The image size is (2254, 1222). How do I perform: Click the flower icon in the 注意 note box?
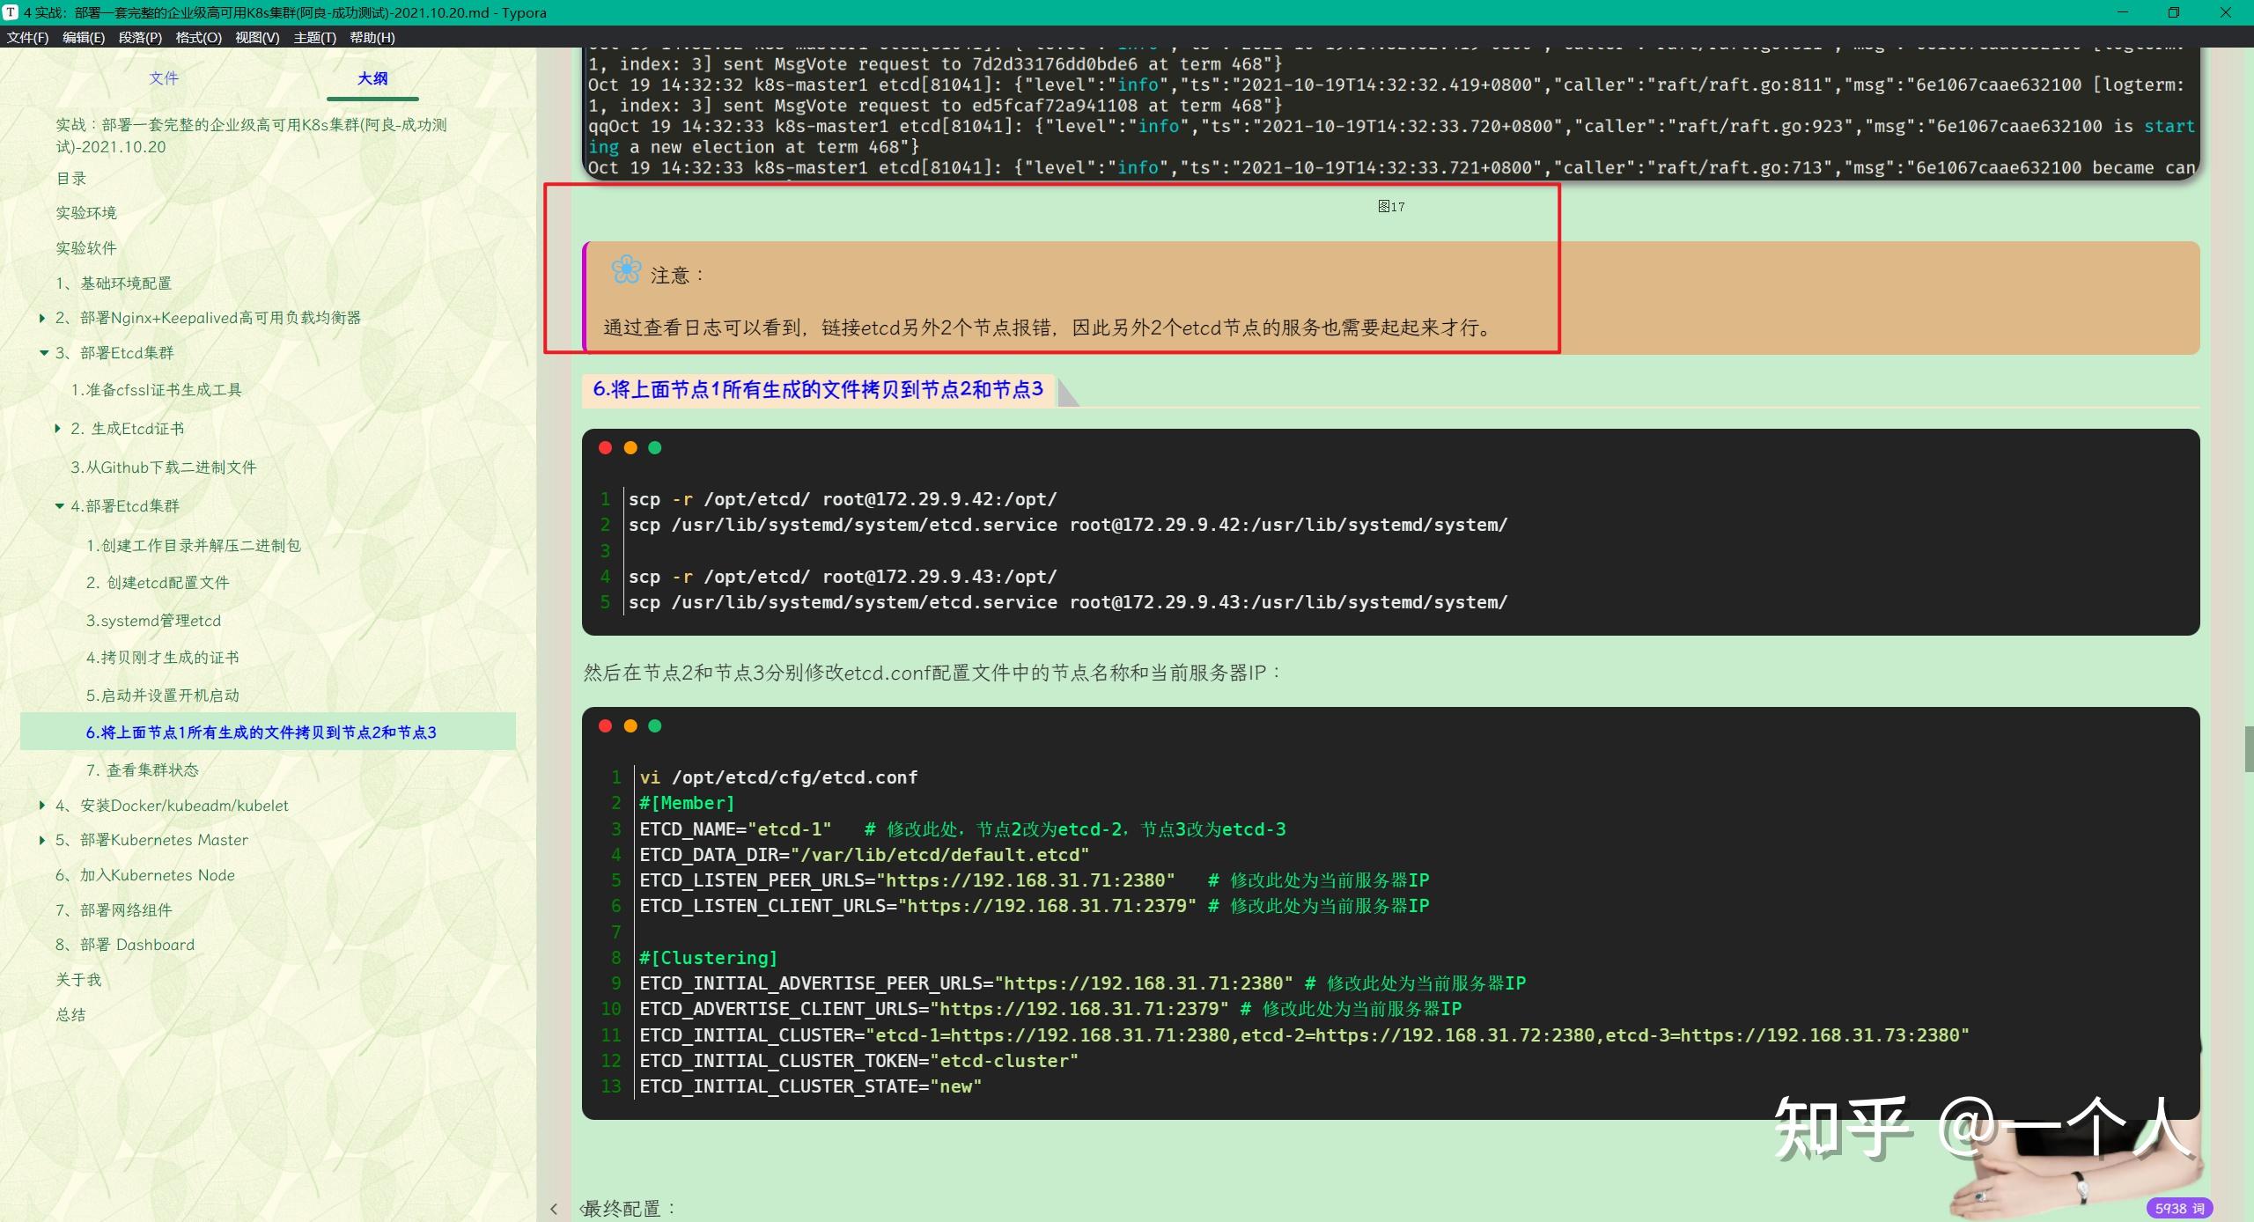pos(625,270)
